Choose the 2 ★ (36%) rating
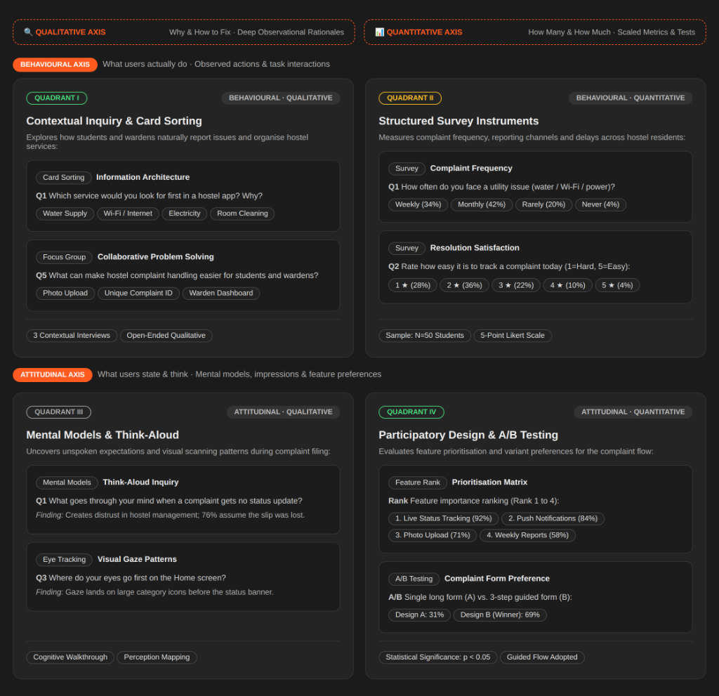Screen dimensions: 719x696 click(465, 285)
